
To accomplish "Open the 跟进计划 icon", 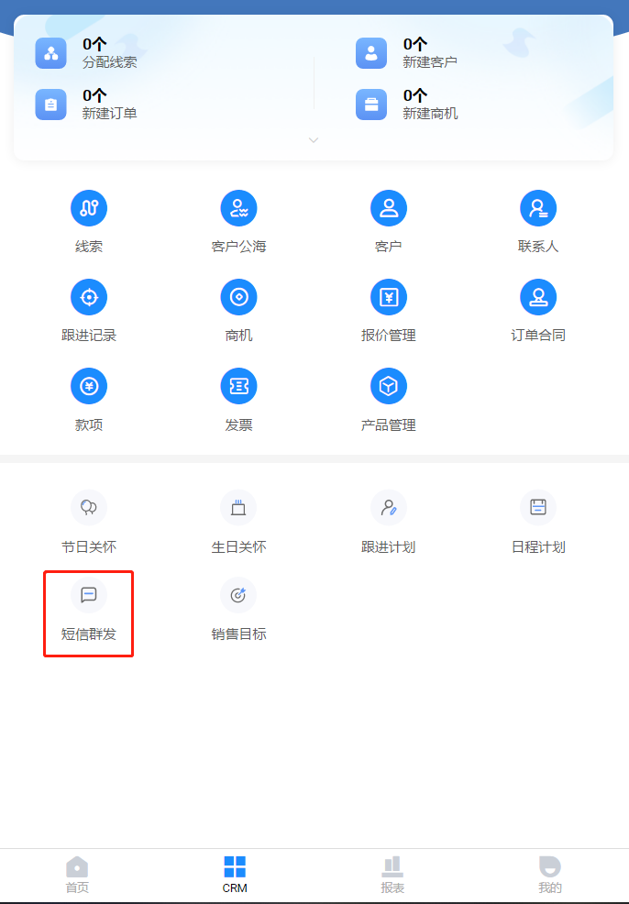I will pos(389,507).
